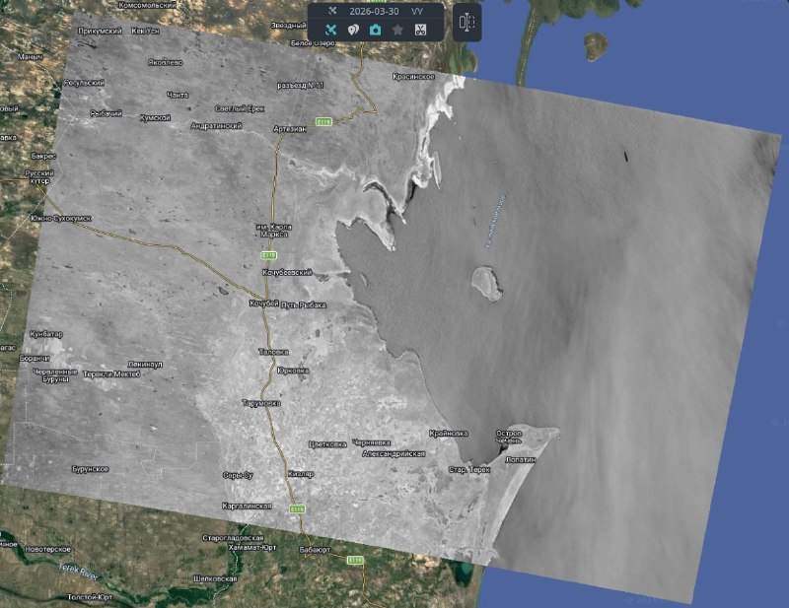Click the Тарумовка village label
789x608 pixels.
pyautogui.click(x=261, y=403)
